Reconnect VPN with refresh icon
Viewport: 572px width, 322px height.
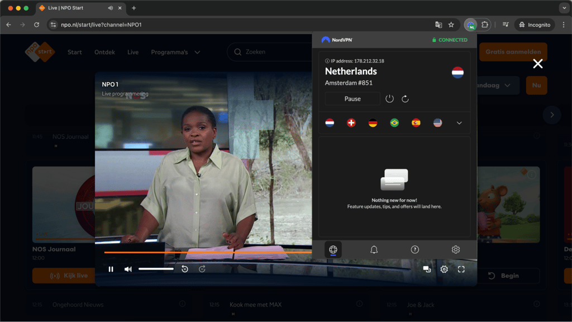(x=405, y=98)
